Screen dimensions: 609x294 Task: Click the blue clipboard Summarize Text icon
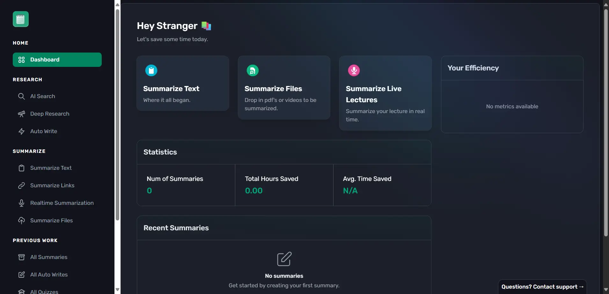click(x=151, y=70)
